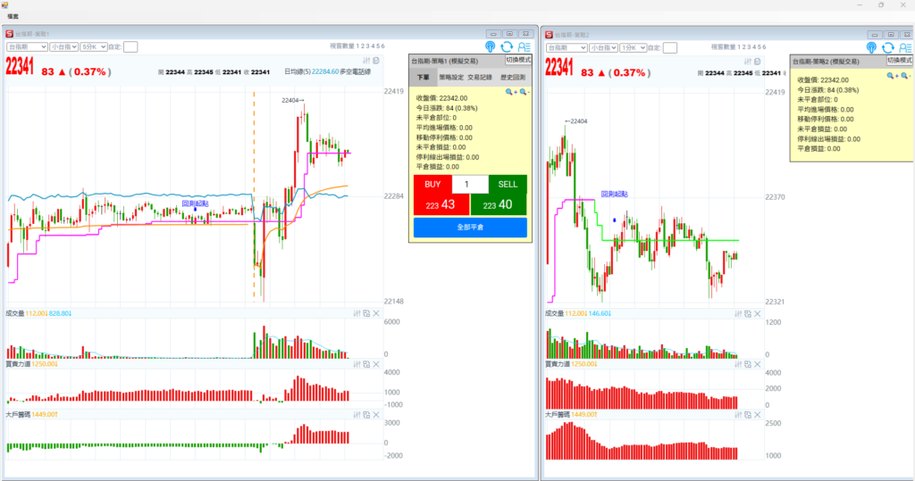915x481 pixels.
Task: Click the save chart icon in 策略1 price chart
Action: pos(376,61)
